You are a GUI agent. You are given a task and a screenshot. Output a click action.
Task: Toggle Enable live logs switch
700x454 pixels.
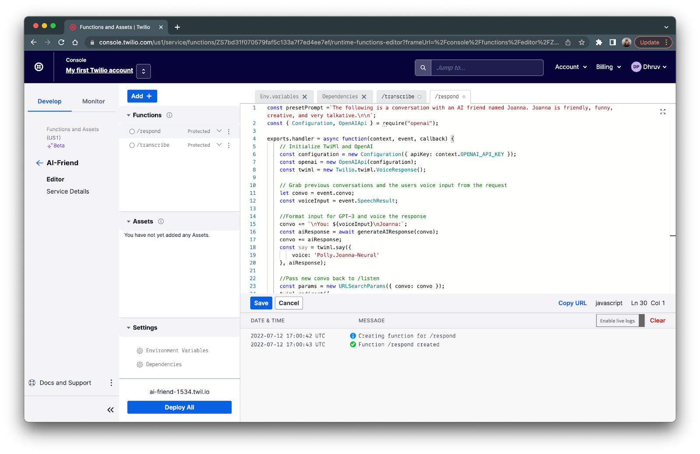tap(620, 321)
